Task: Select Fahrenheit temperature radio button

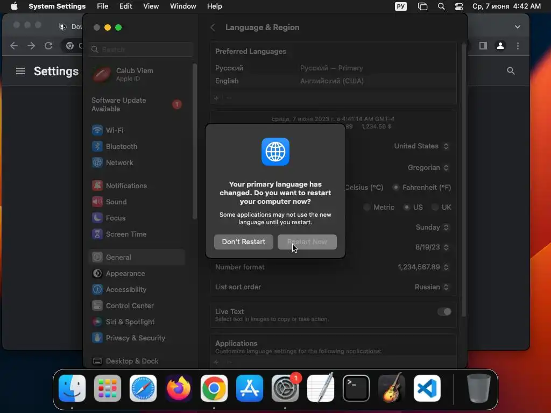Action: coord(395,188)
